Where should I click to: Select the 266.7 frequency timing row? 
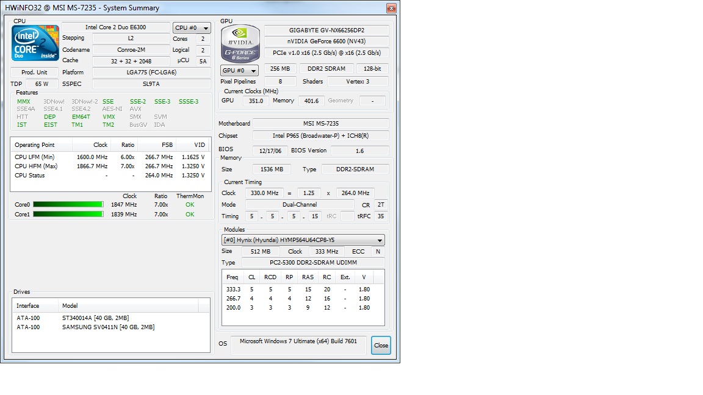303,298
